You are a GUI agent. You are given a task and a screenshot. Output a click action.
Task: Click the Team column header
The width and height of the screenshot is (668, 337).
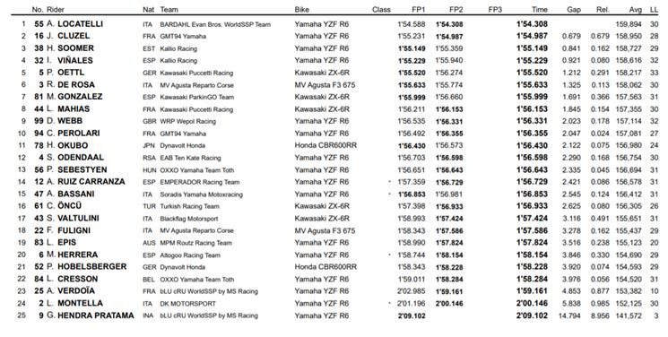[x=169, y=9]
